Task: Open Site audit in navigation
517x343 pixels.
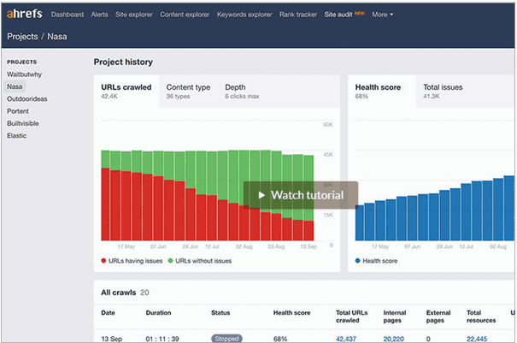Action: click(x=338, y=15)
